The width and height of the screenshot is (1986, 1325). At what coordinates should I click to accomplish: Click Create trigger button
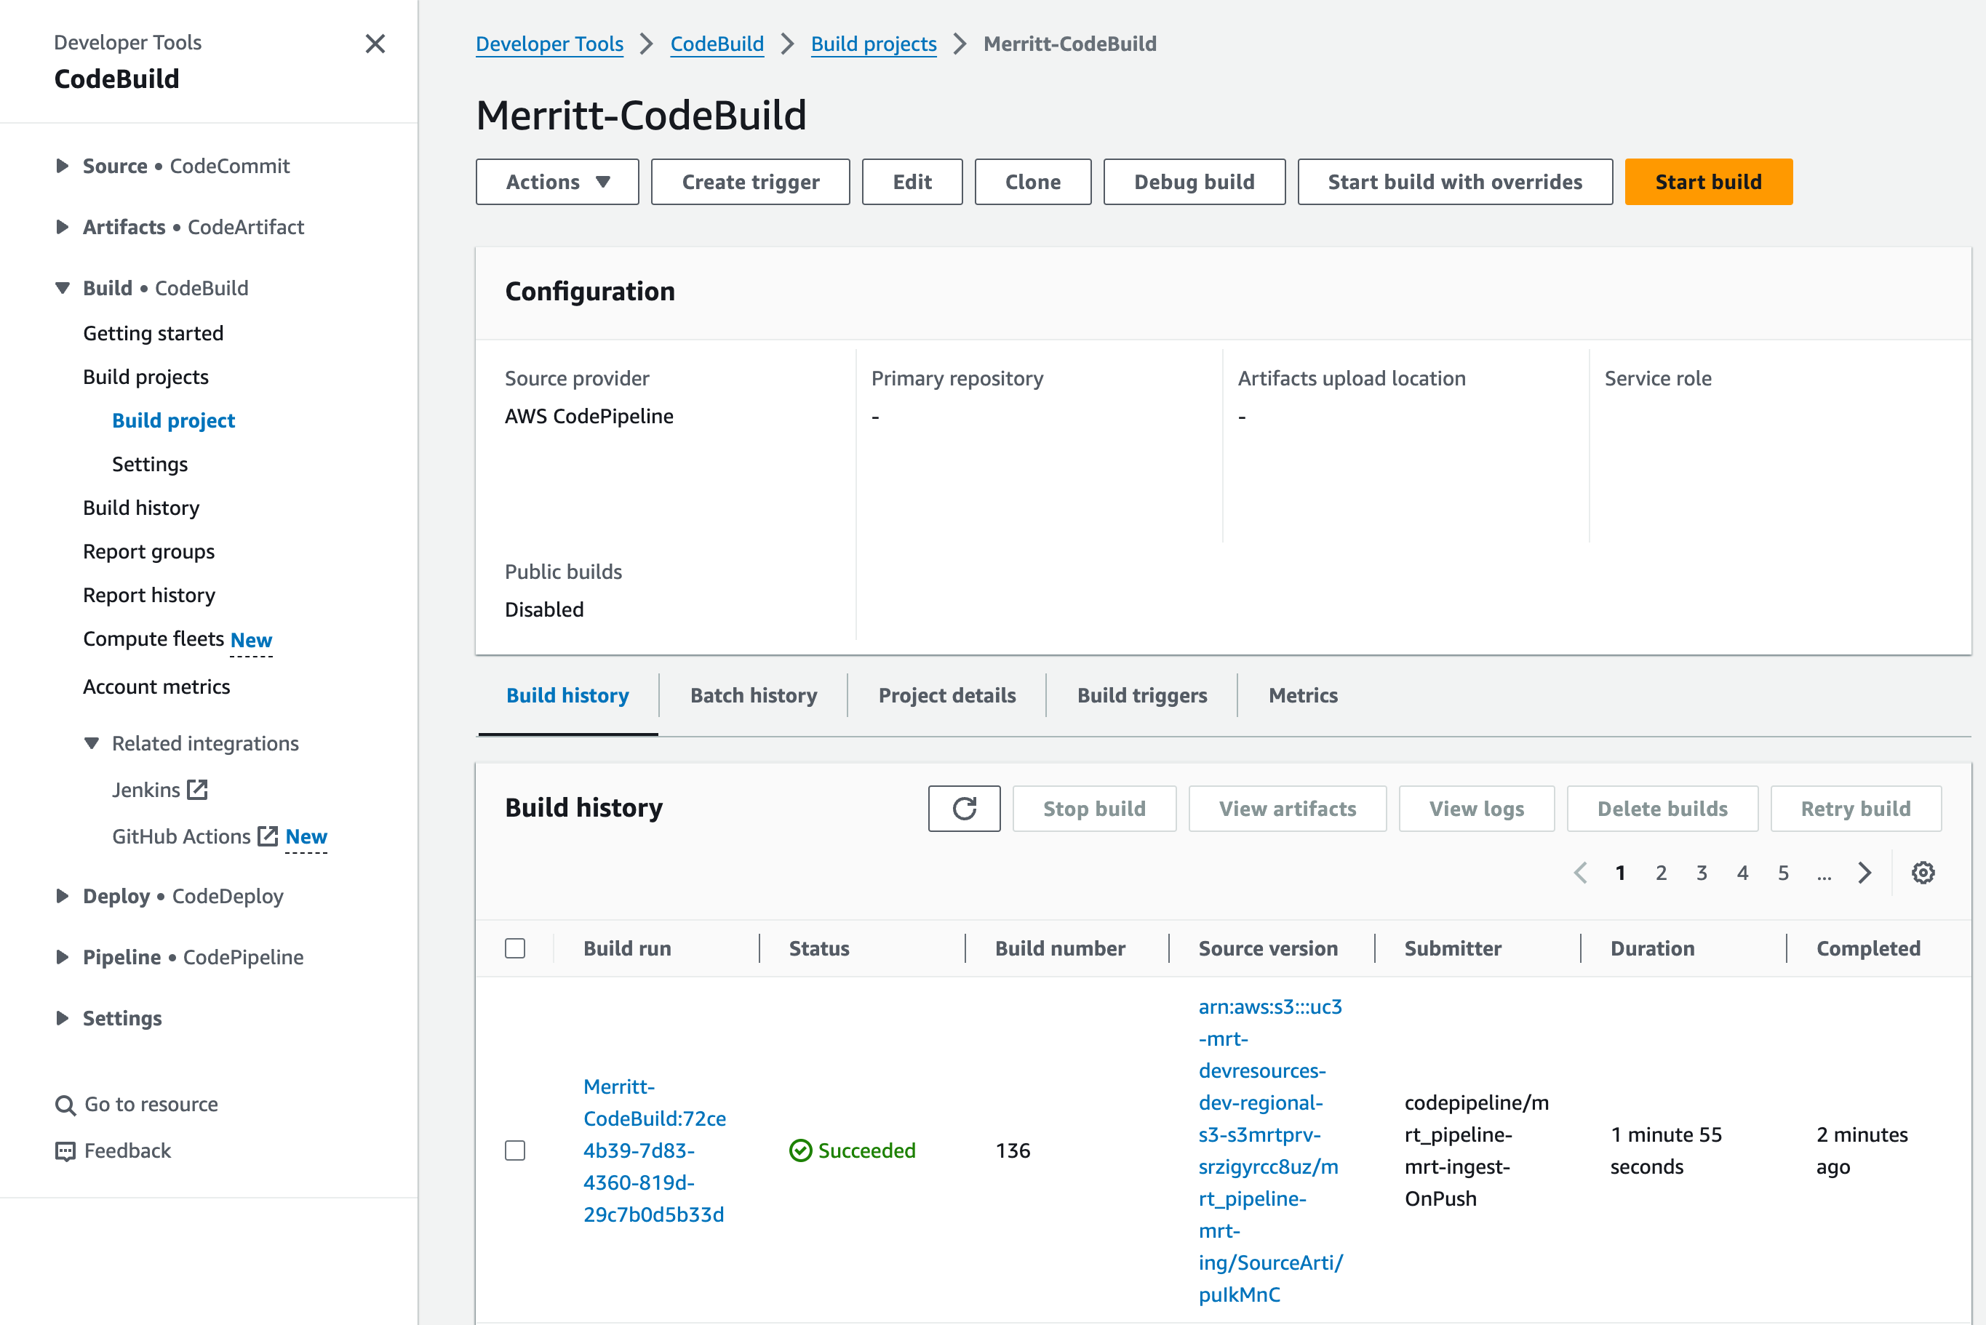click(x=751, y=182)
